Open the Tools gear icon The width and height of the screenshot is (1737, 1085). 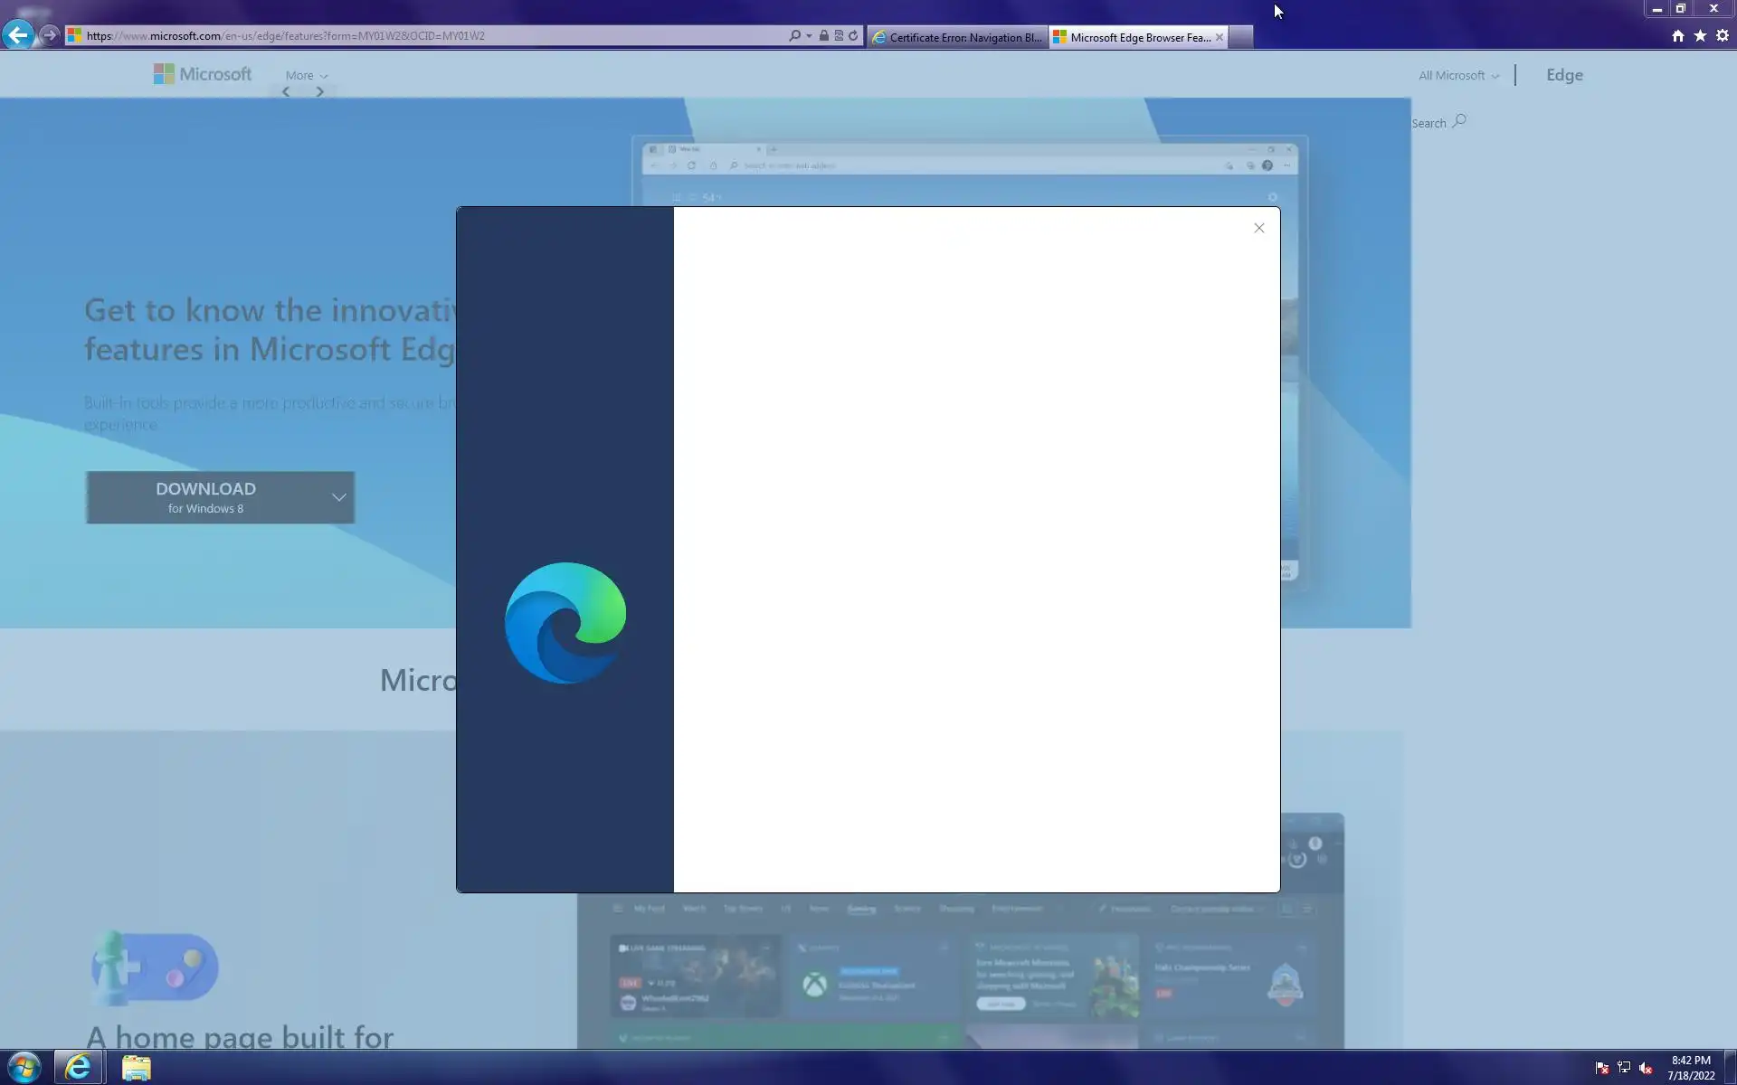tap(1723, 36)
